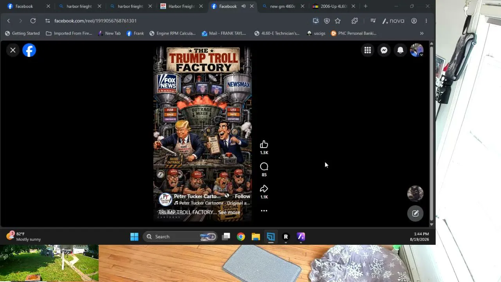
Task: Open the account profile picture menu
Action: coord(416,50)
